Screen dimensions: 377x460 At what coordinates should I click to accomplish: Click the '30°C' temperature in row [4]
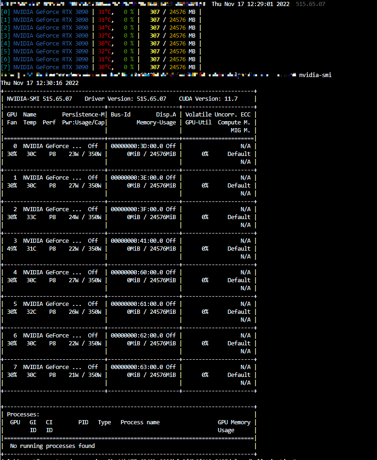point(106,44)
